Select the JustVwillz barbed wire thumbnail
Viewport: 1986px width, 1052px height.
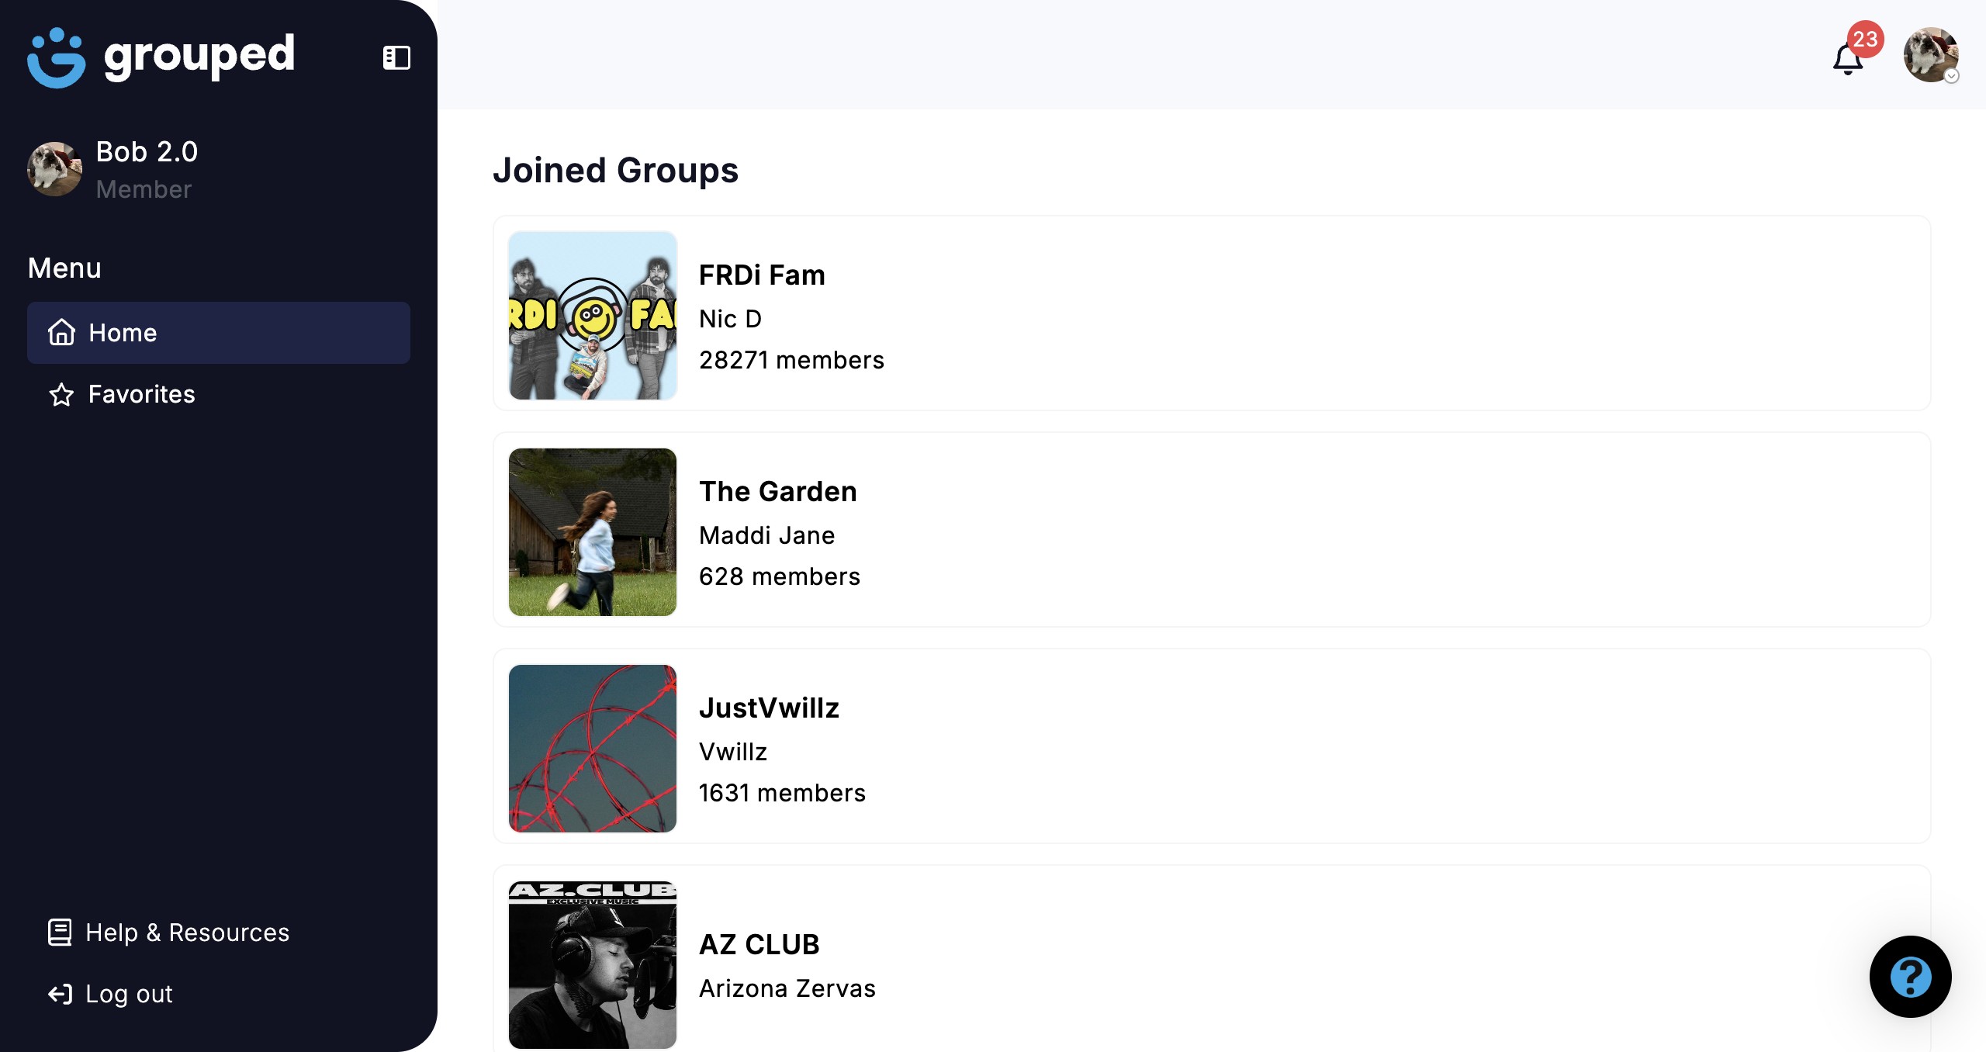click(593, 749)
